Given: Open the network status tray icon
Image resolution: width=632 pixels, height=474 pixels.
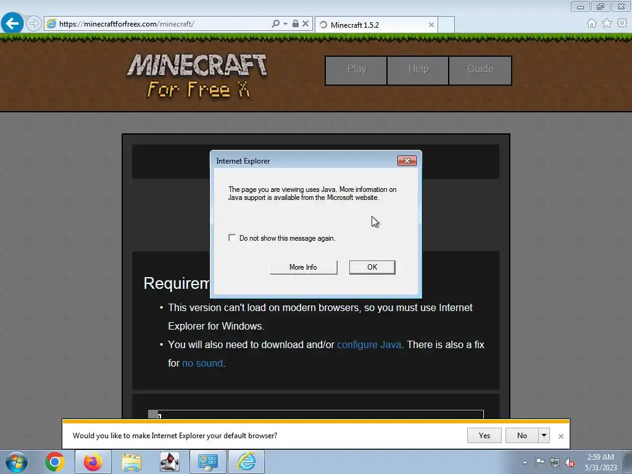Looking at the screenshot, I should (x=555, y=462).
